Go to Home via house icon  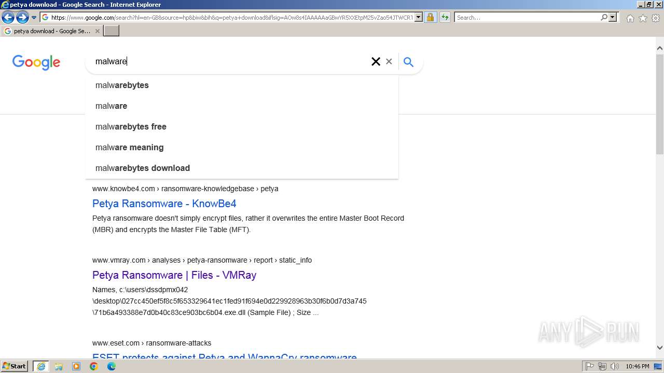(630, 18)
